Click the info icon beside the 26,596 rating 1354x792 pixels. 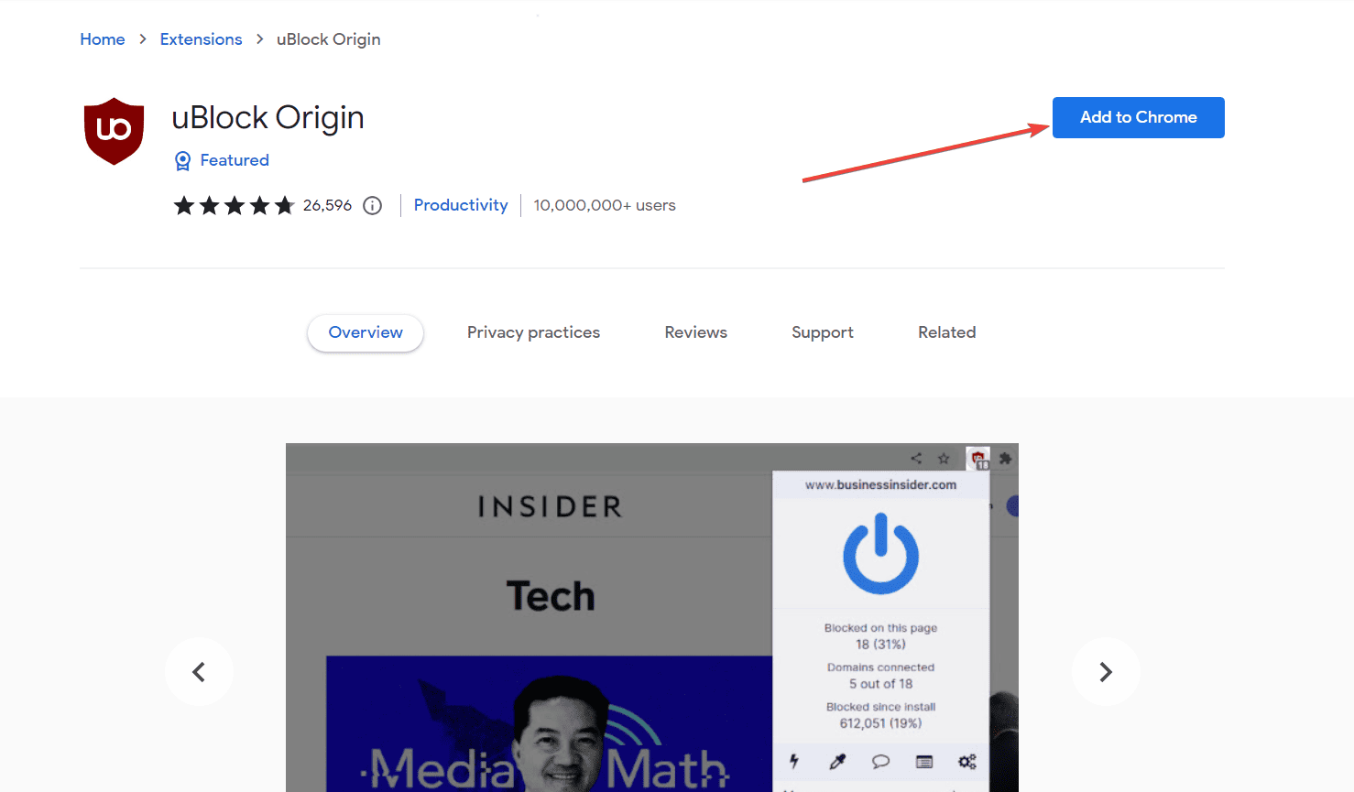click(x=372, y=205)
